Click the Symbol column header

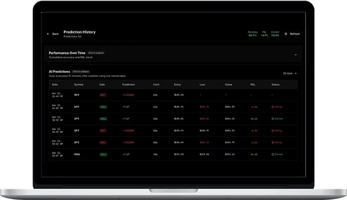78,84
